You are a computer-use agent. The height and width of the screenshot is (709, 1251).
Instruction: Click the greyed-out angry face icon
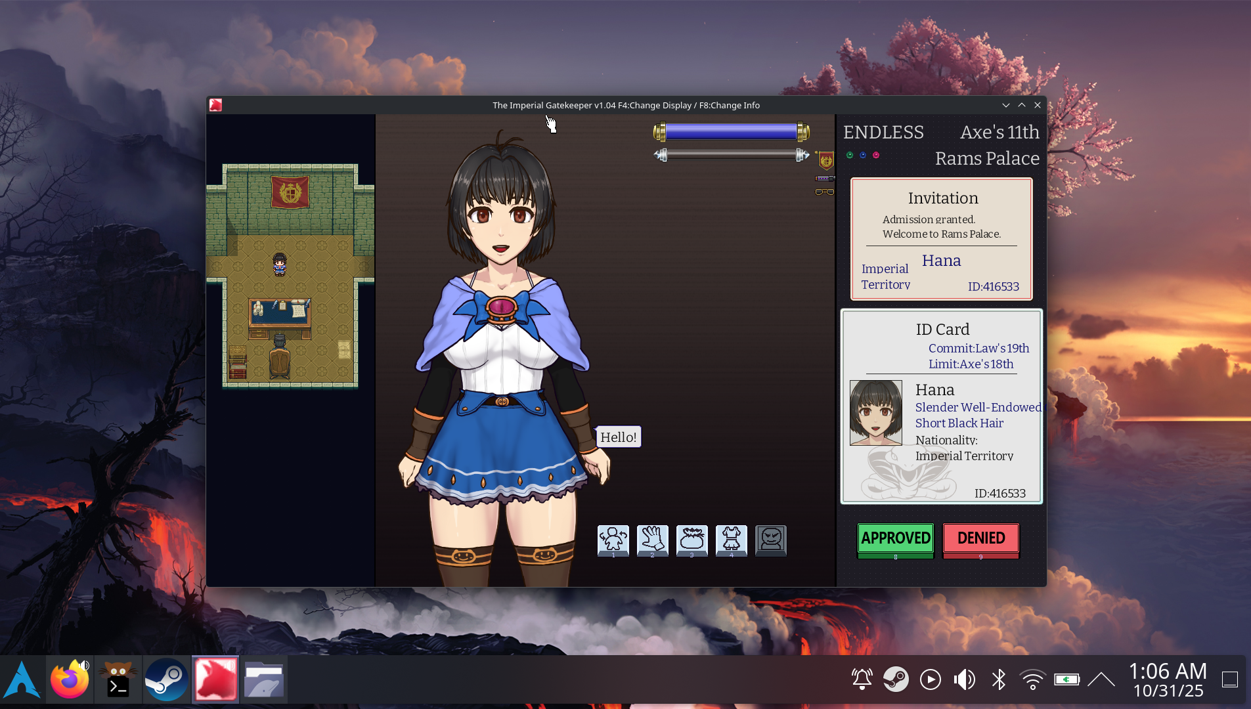[771, 540]
